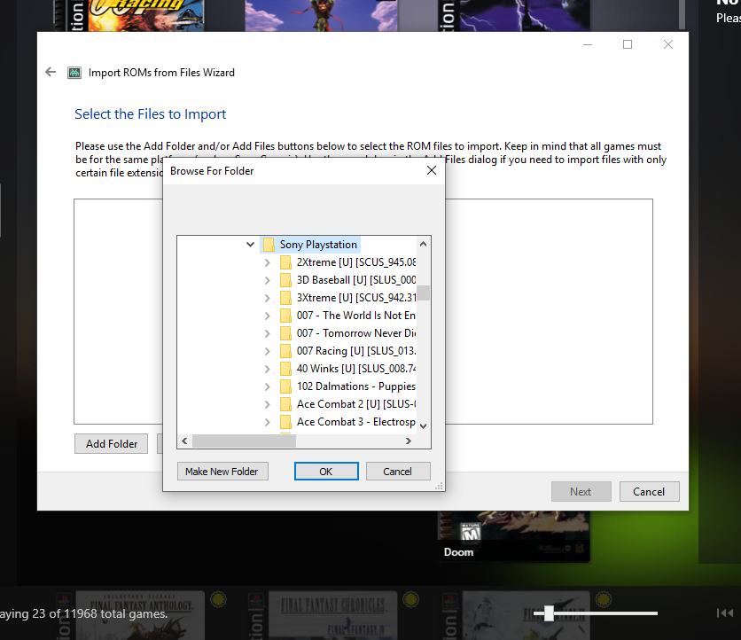Viewport: 741px width, 640px height.
Task: Minimize the Import ROMs wizard window
Action: click(588, 44)
